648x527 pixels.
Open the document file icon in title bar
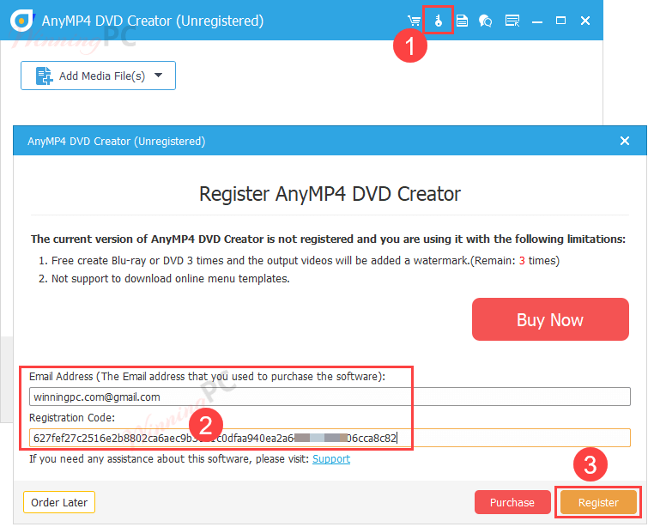(462, 21)
